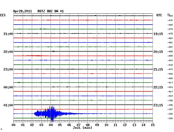Image resolution: width=174 pixels, height=132 pixels.
Task: Pick minute axis tick label 03
Action: 41,125
